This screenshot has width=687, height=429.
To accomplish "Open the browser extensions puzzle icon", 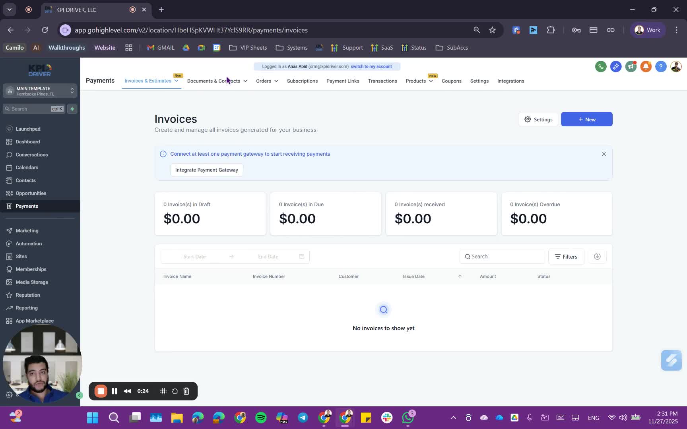I will 551,30.
